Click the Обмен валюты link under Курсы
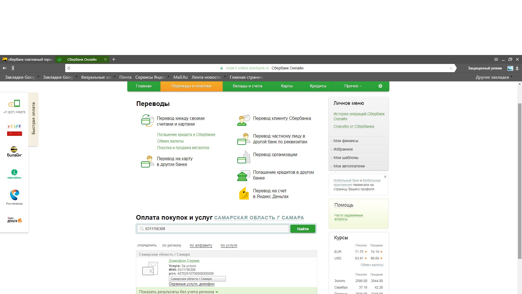The width and height of the screenshot is (522, 294). 372,265
